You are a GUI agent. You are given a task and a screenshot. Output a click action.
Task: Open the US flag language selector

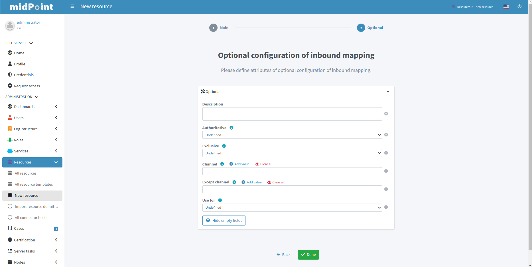click(x=506, y=7)
